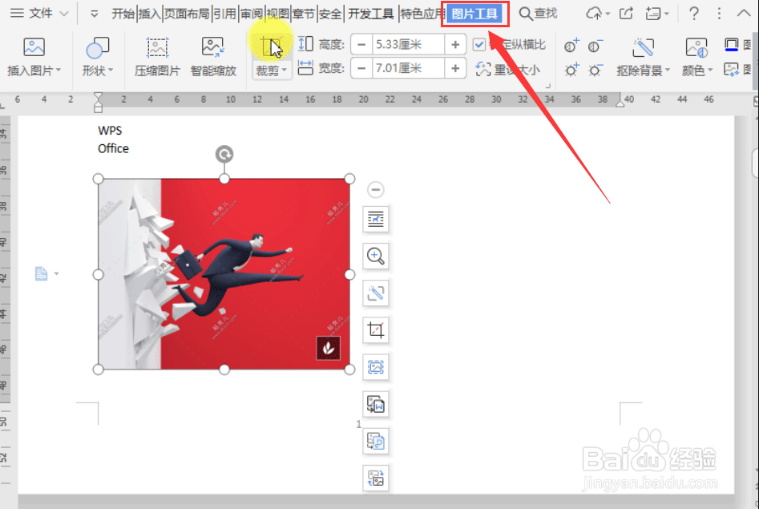The image size is (759, 509).
Task: Click the 抠除背景 remove background icon
Action: click(644, 48)
